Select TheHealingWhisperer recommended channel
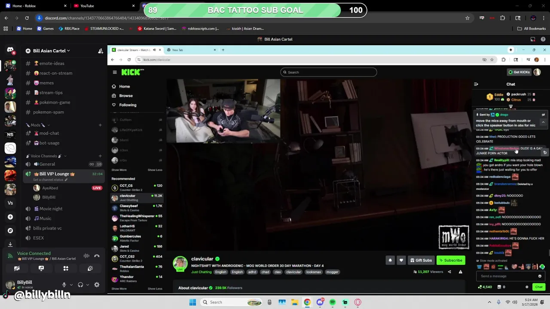 137,218
